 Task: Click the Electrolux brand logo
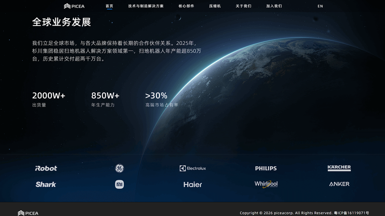(x=192, y=168)
